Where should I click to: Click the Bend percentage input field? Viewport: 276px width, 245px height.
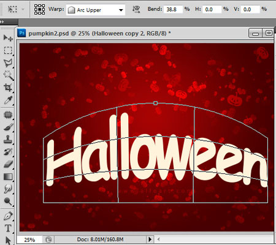173,9
